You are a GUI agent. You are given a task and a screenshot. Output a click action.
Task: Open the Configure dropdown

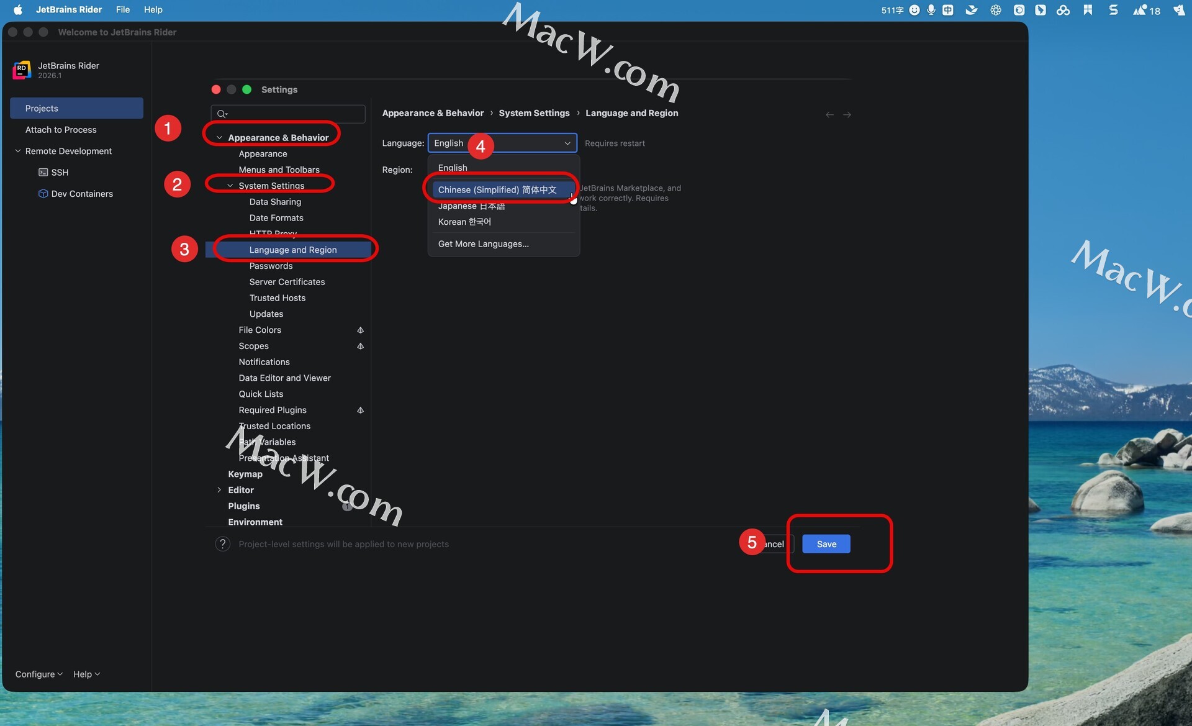point(38,674)
